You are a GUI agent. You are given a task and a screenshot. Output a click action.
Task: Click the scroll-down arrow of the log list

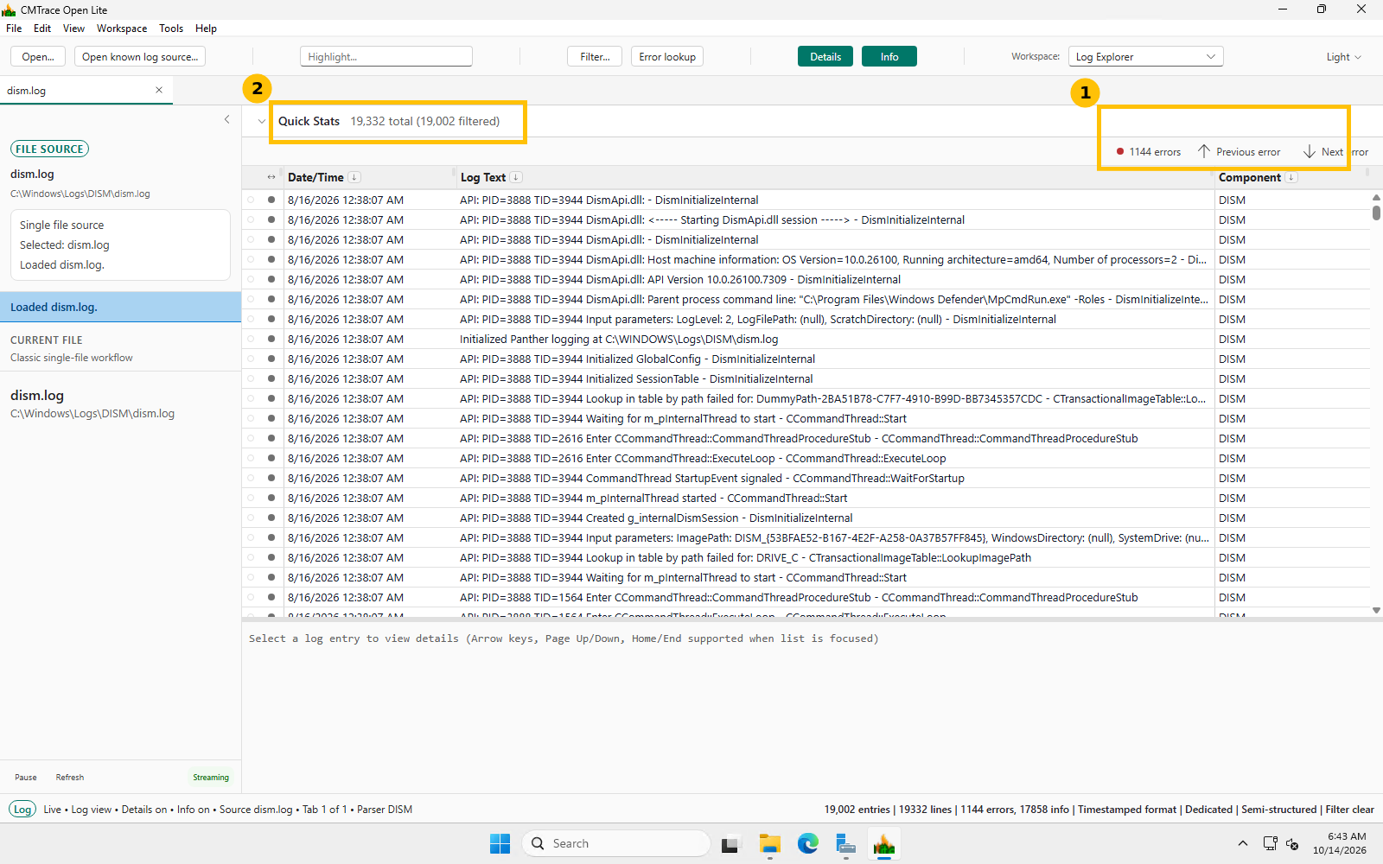(1376, 610)
